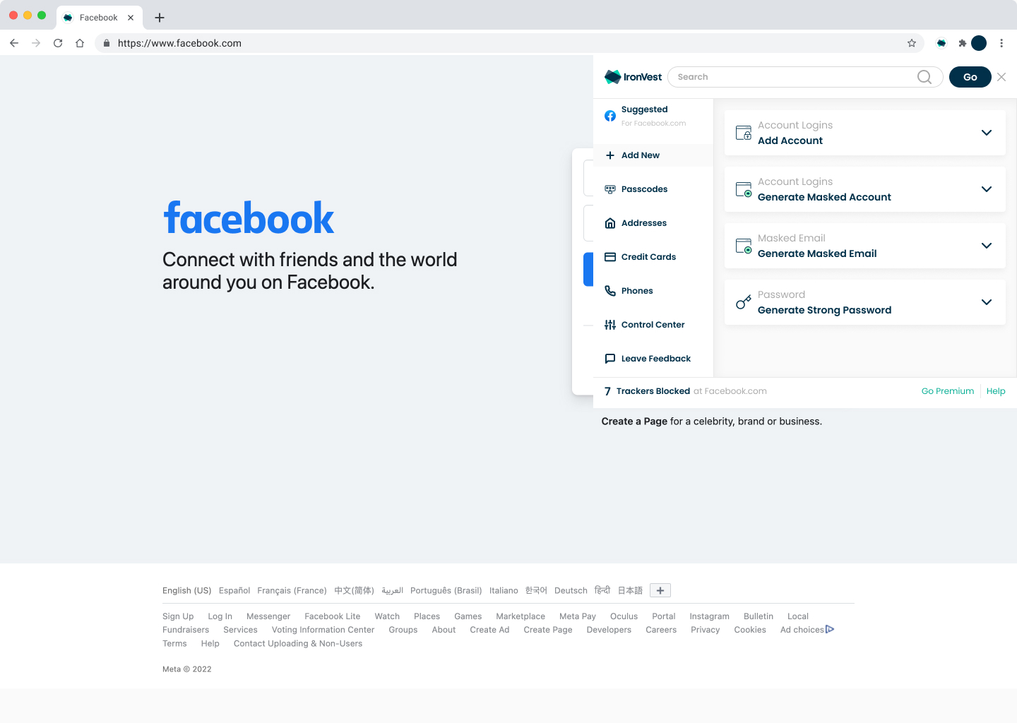Viewport: 1017px width, 723px height.
Task: Open the Developers footer link
Action: (609, 630)
